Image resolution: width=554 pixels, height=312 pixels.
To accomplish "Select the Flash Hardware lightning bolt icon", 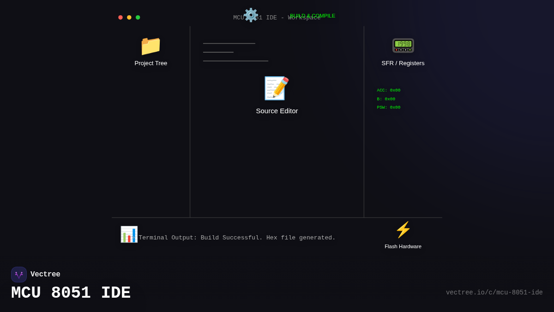I will [x=403, y=230].
